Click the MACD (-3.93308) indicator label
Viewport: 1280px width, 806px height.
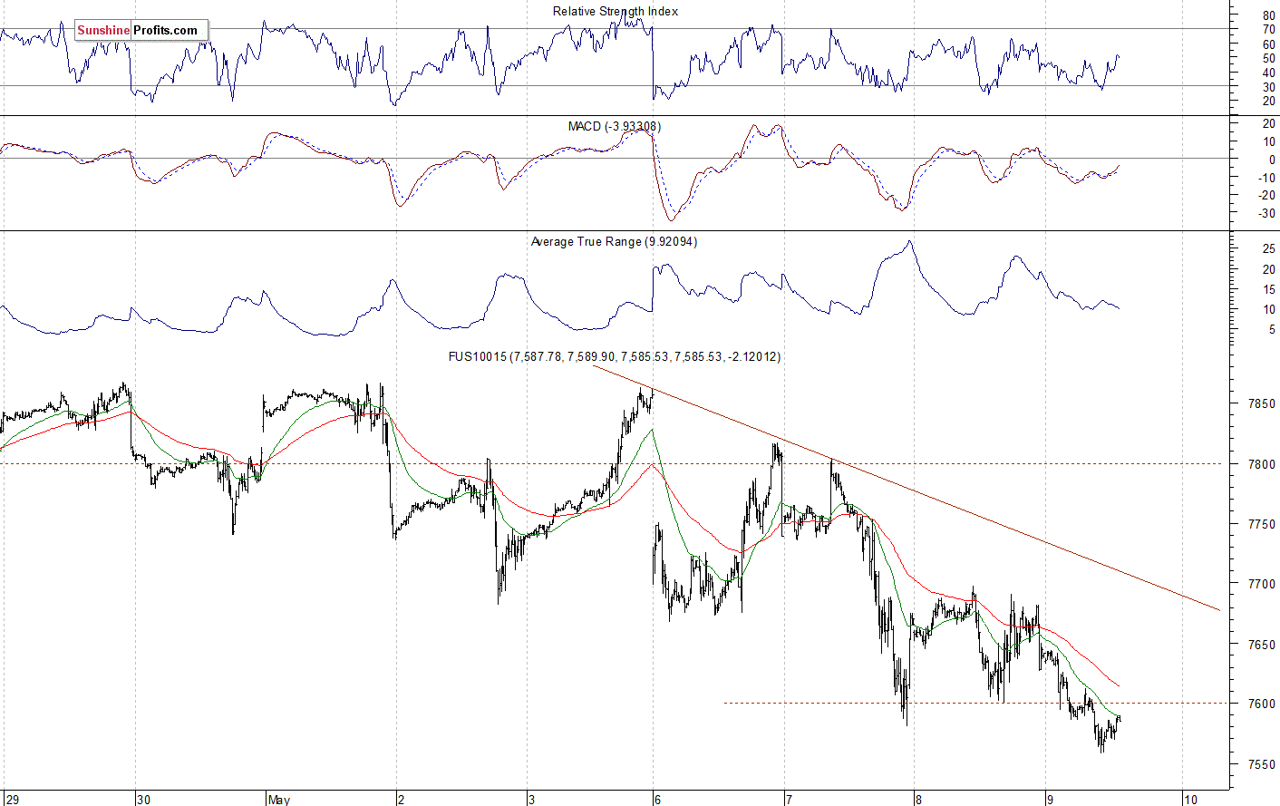tap(615, 126)
